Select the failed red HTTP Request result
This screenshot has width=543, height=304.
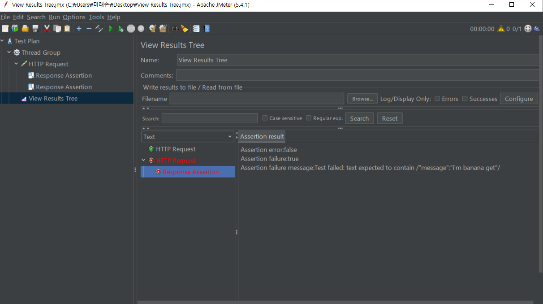tap(176, 161)
